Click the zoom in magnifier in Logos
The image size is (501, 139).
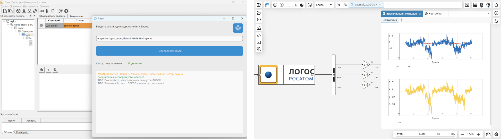[42, 70]
